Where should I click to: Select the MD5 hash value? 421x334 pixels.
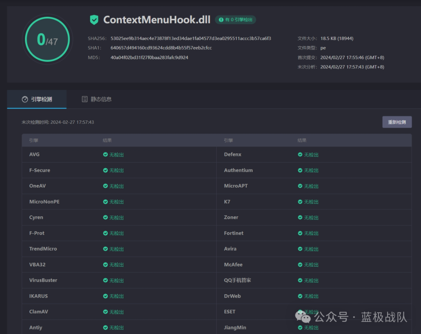pos(149,57)
